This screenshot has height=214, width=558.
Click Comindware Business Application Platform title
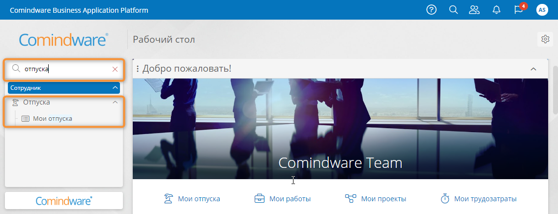79,10
